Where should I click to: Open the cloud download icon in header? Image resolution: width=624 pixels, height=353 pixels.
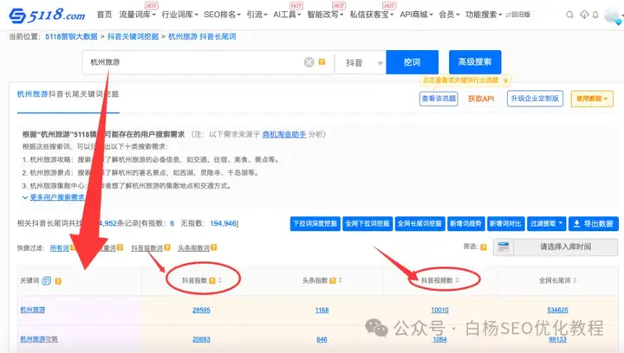584,15
